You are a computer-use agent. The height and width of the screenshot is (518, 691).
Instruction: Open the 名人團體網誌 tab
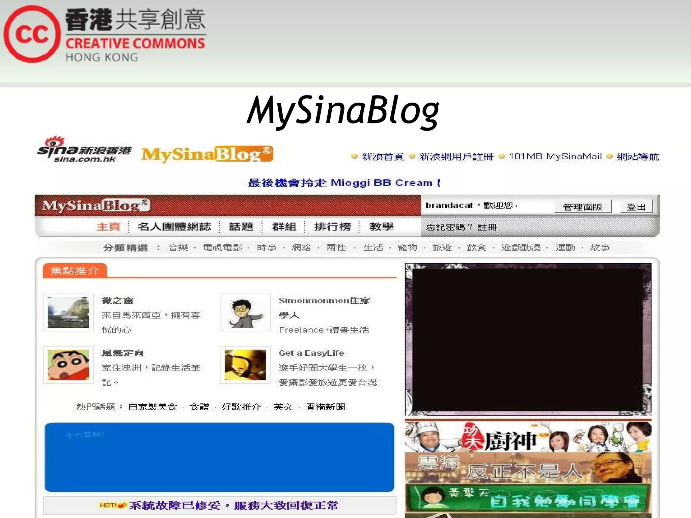pyautogui.click(x=174, y=227)
